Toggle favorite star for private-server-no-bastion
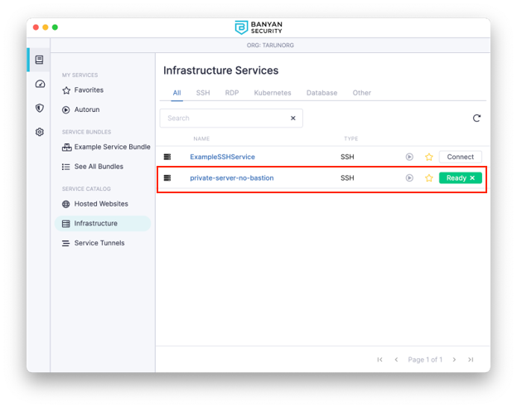517x408 pixels. pyautogui.click(x=429, y=178)
